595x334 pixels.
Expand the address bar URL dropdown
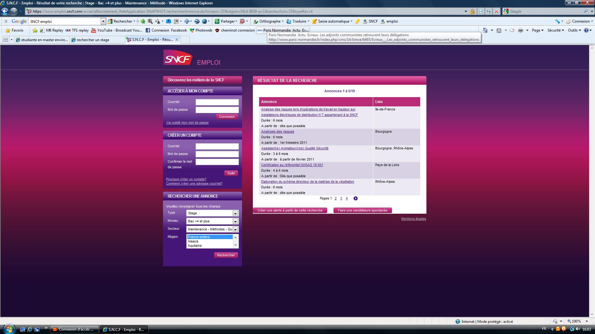point(465,11)
